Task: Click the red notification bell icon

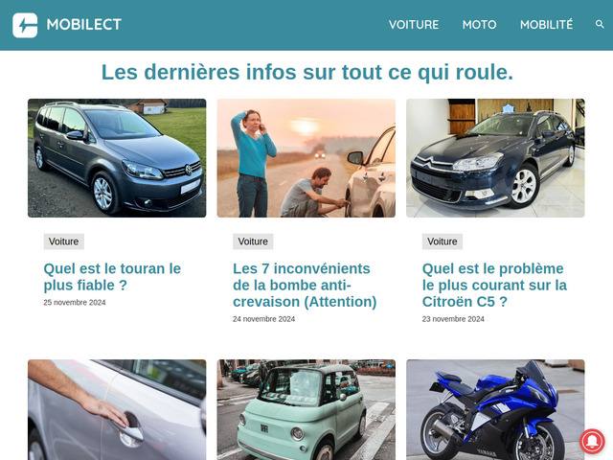Action: [592, 441]
